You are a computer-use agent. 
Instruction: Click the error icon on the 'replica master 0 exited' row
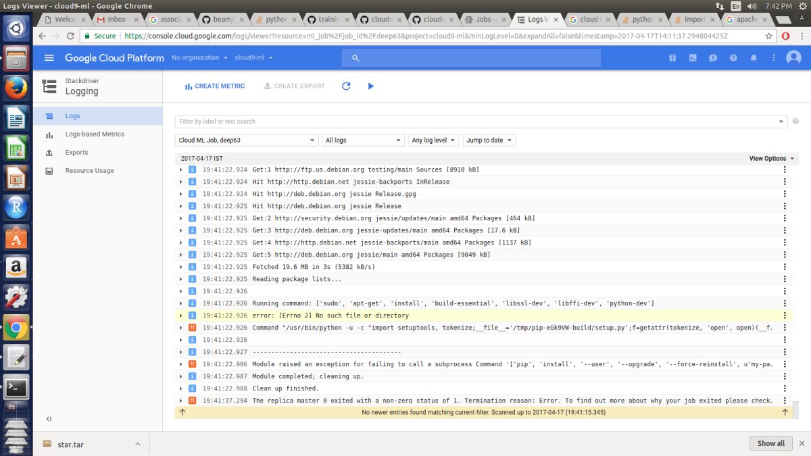pyautogui.click(x=192, y=401)
